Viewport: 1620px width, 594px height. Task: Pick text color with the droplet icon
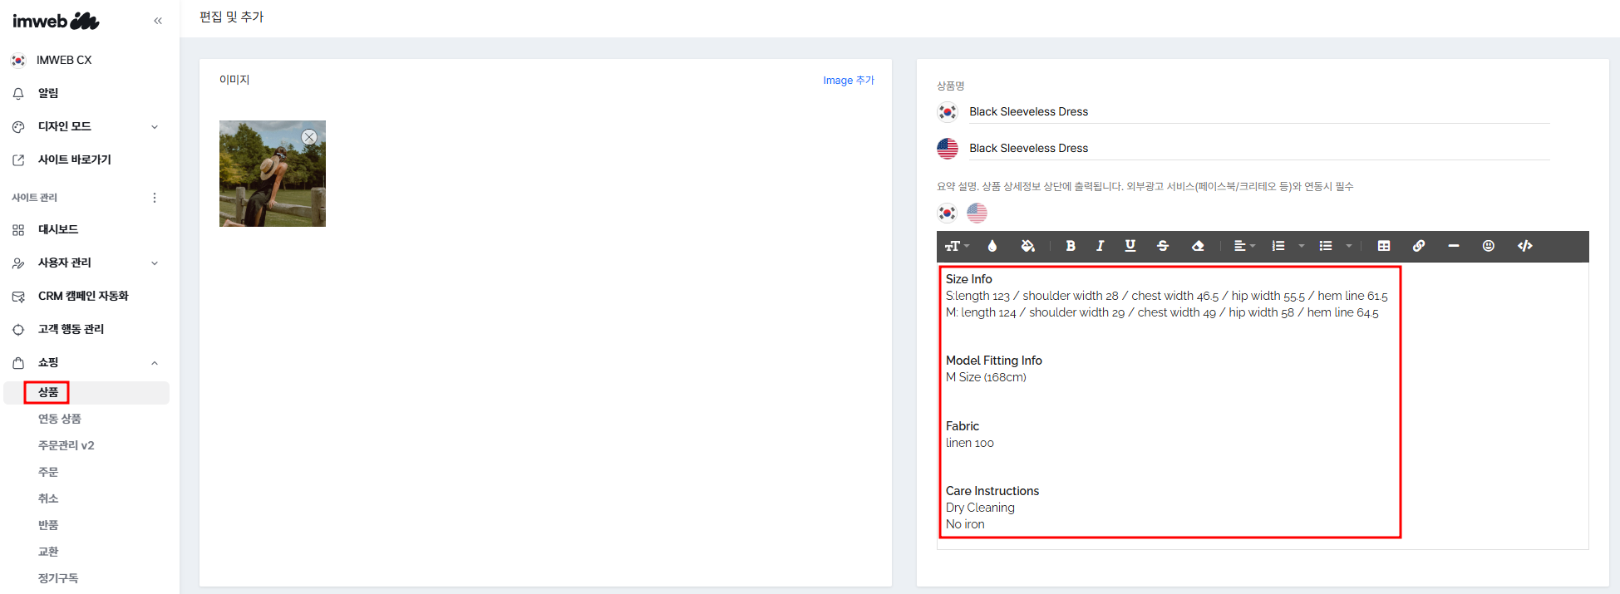(992, 246)
